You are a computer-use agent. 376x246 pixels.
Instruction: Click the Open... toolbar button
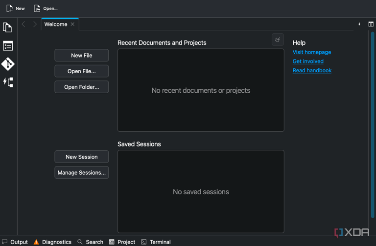tap(46, 9)
